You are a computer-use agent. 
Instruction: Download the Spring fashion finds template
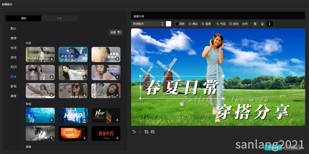click(52, 95)
